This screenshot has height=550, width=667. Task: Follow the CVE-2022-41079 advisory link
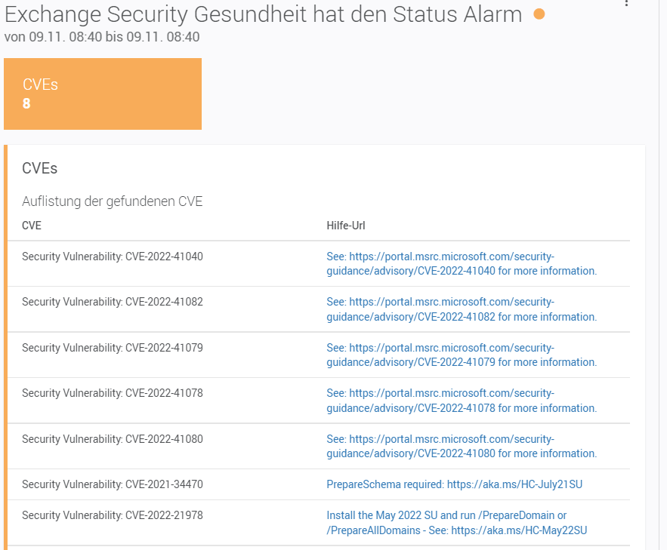(462, 355)
